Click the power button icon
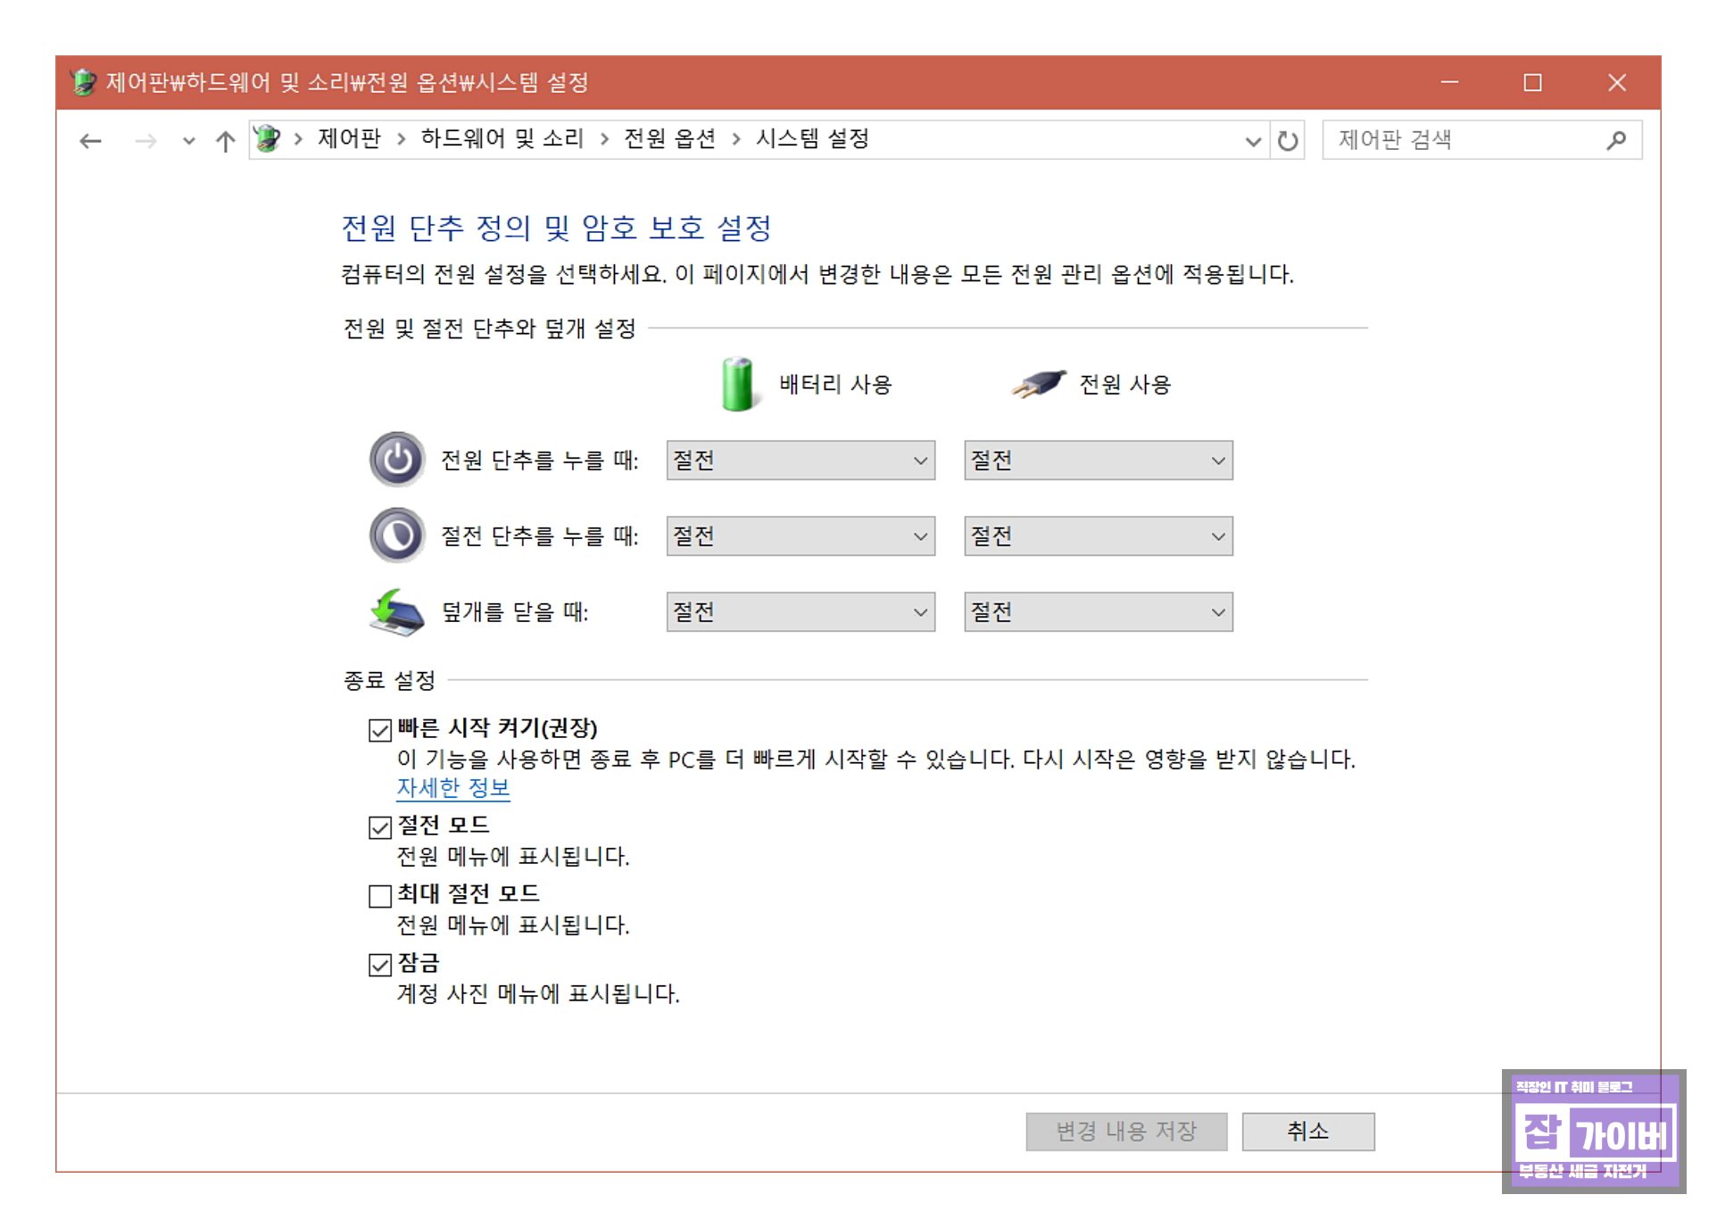Image resolution: width=1717 pixels, height=1228 pixels. pyautogui.click(x=395, y=460)
